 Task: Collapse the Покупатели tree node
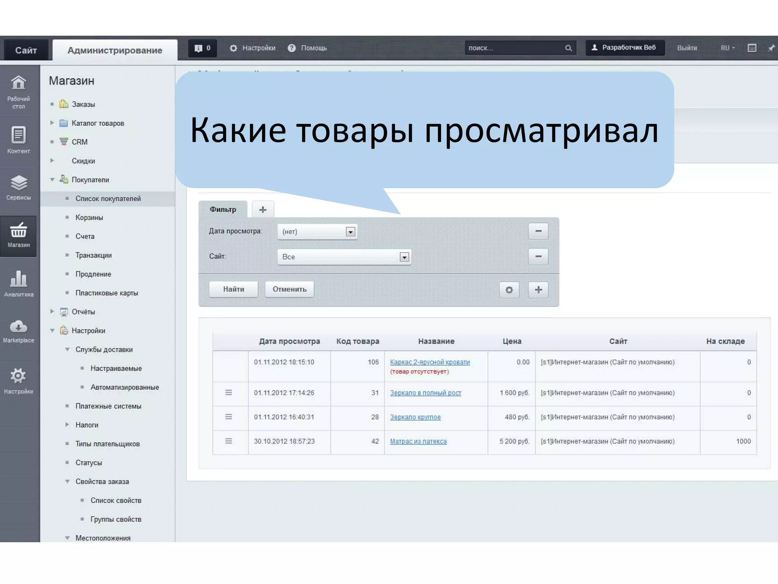[x=52, y=179]
